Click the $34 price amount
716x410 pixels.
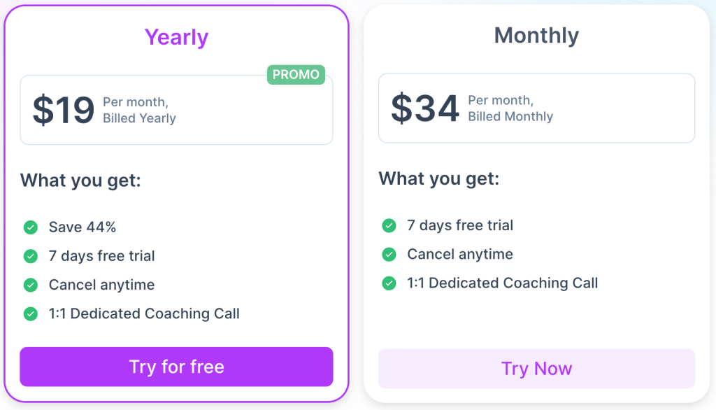[424, 108]
